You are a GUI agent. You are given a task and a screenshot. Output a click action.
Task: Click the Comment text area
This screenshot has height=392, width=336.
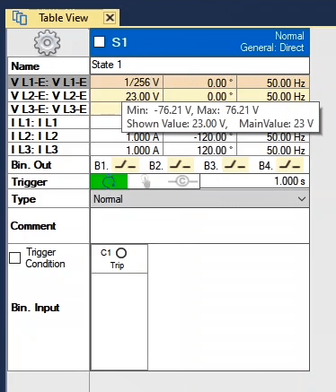[199, 226]
